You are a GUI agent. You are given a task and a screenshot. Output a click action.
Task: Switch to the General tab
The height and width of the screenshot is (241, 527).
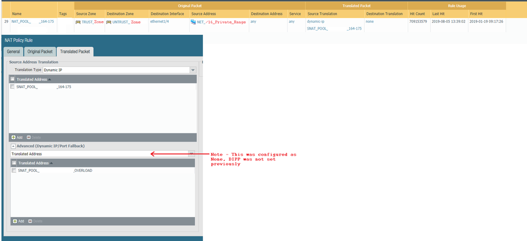pos(13,52)
